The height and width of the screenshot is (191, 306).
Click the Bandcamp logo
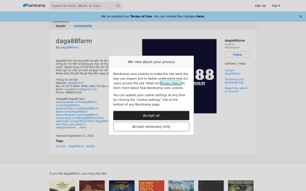pyautogui.click(x=34, y=6)
